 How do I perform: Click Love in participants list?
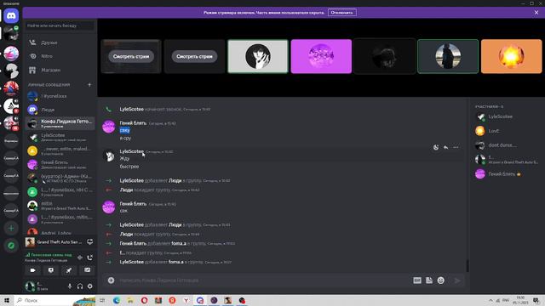[x=507, y=131]
